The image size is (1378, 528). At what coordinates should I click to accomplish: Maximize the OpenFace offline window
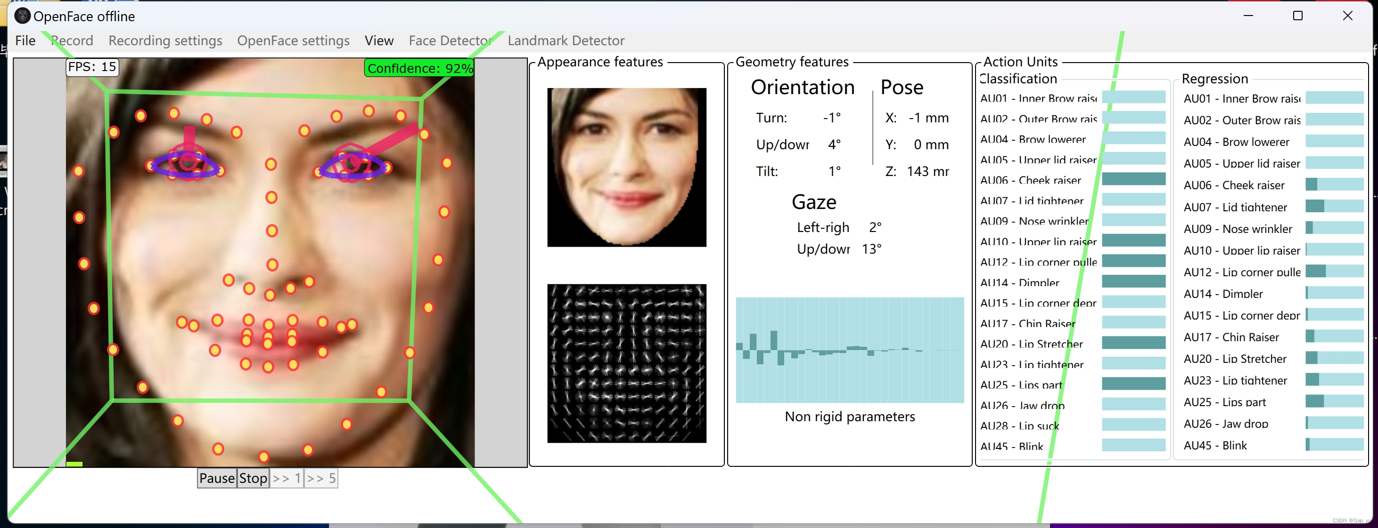1297,16
